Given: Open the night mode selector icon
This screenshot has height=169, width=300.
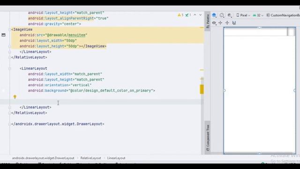Looking at the screenshot, I should tap(230, 15).
